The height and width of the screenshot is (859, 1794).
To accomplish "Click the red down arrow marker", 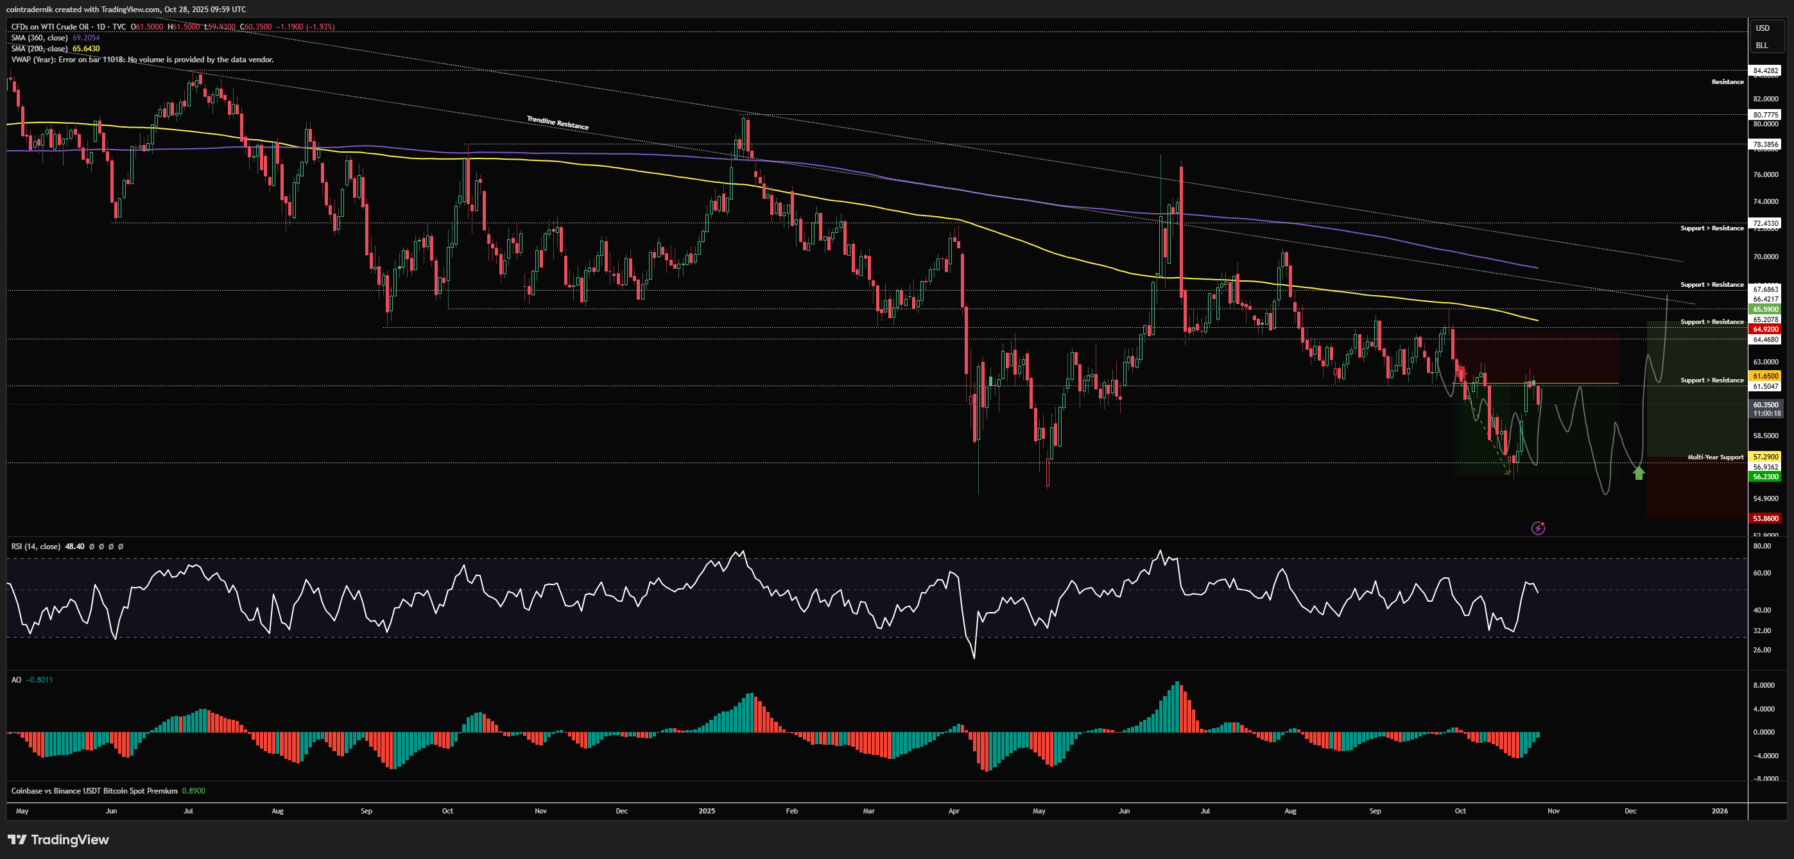I will pos(1460,375).
